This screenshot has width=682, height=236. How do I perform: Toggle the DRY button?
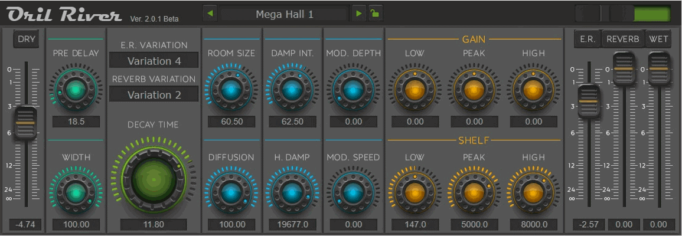tap(27, 40)
